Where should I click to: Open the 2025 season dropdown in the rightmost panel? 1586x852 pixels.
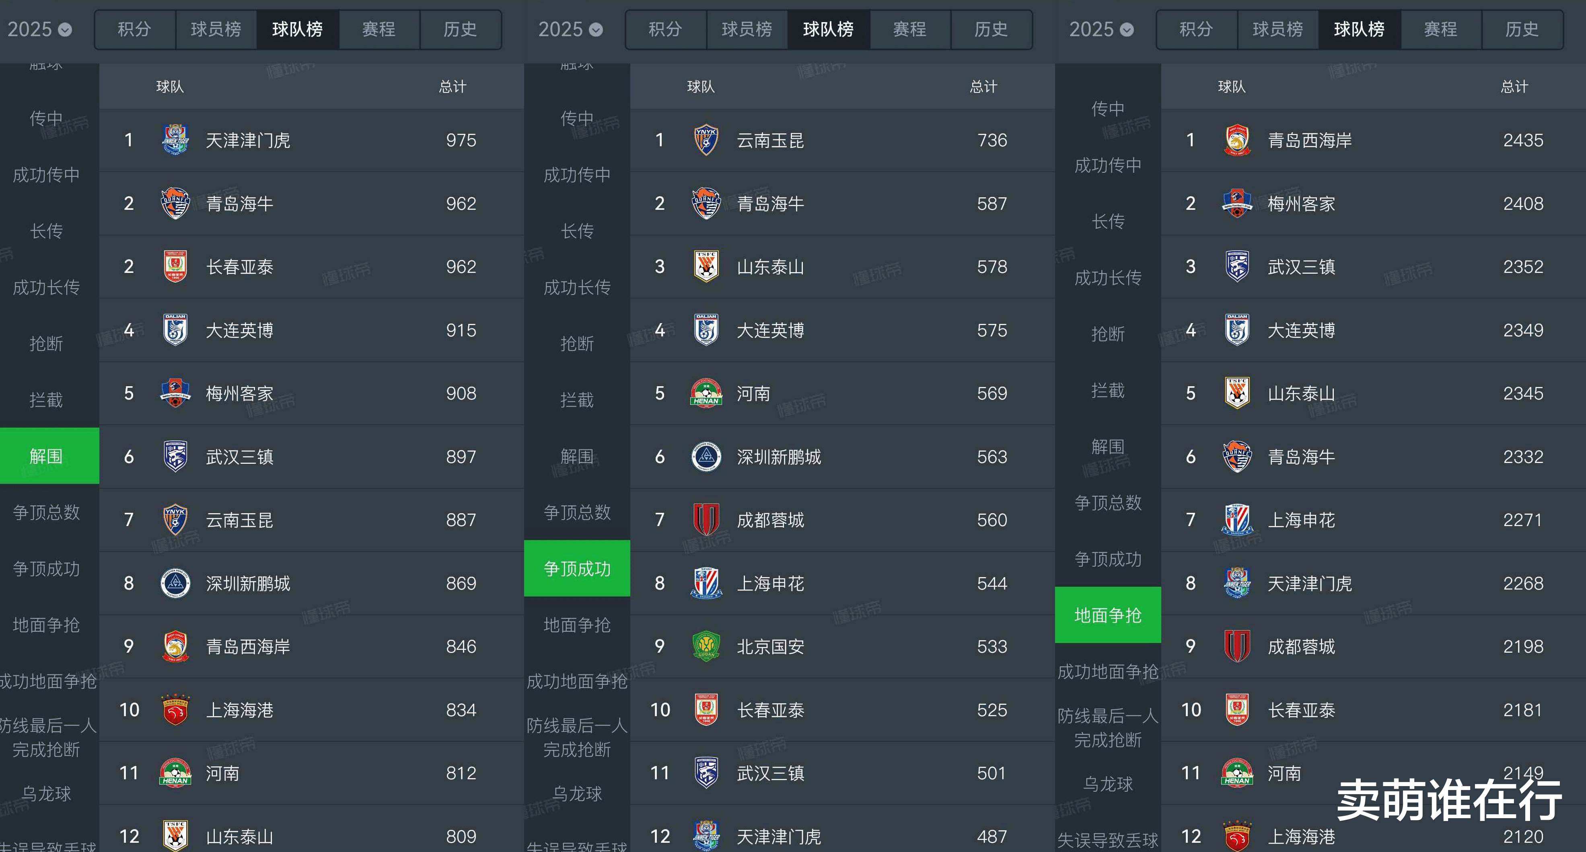1101,29
